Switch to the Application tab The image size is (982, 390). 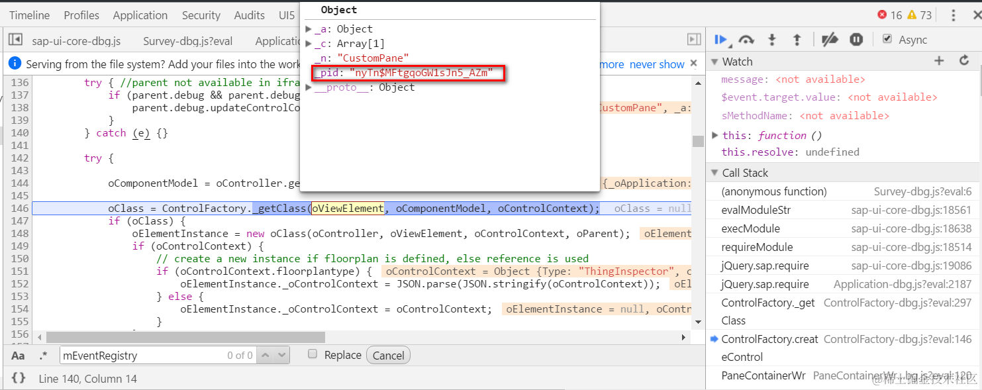point(140,15)
